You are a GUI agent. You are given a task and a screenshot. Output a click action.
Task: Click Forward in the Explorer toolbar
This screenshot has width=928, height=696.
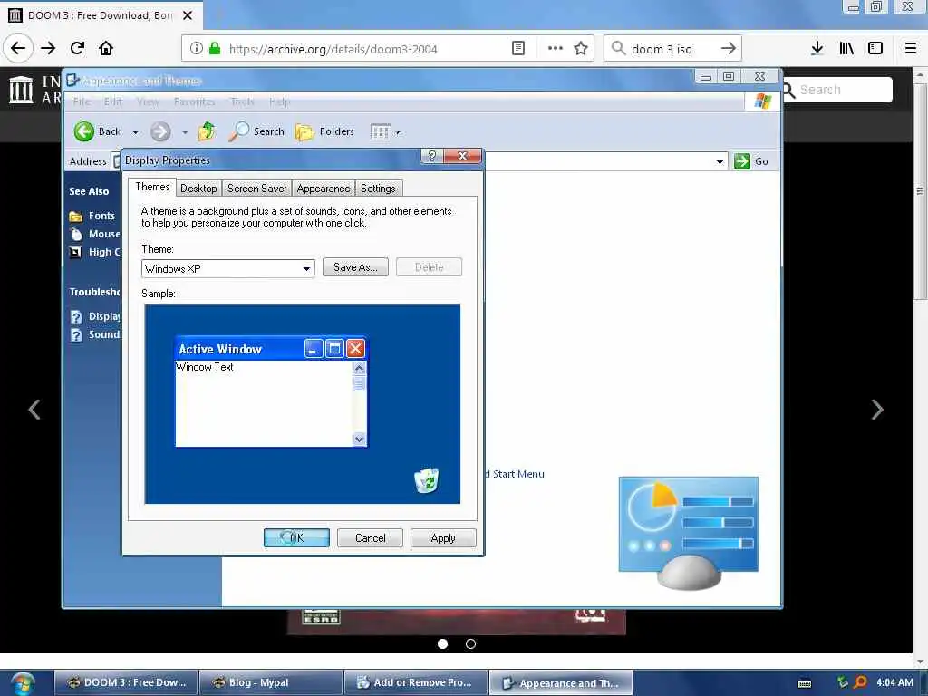(x=160, y=131)
